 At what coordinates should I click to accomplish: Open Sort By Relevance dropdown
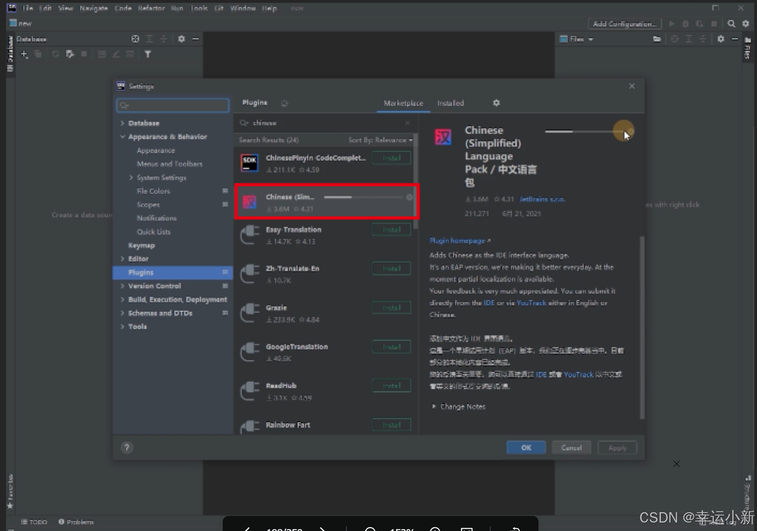(x=381, y=140)
